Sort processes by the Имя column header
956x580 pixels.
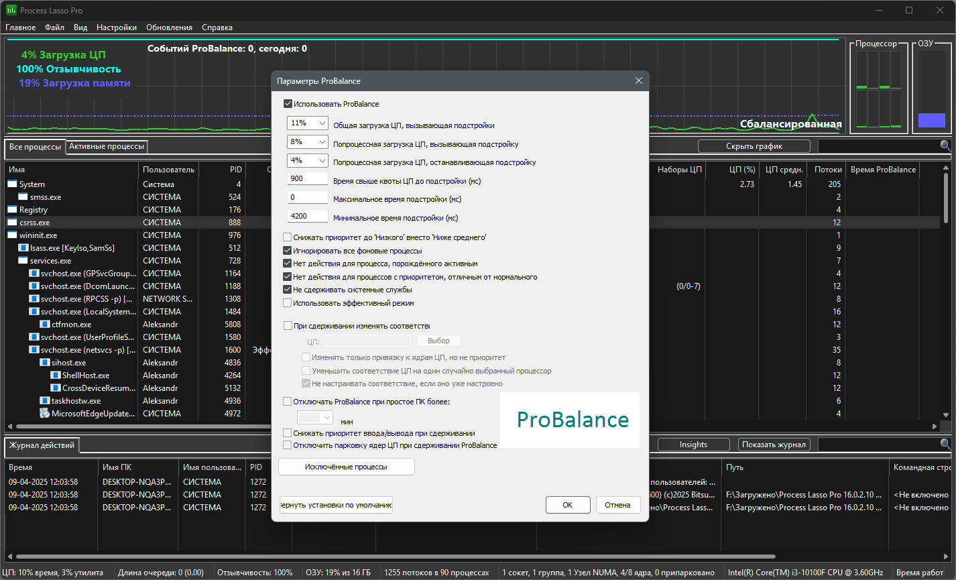72,170
